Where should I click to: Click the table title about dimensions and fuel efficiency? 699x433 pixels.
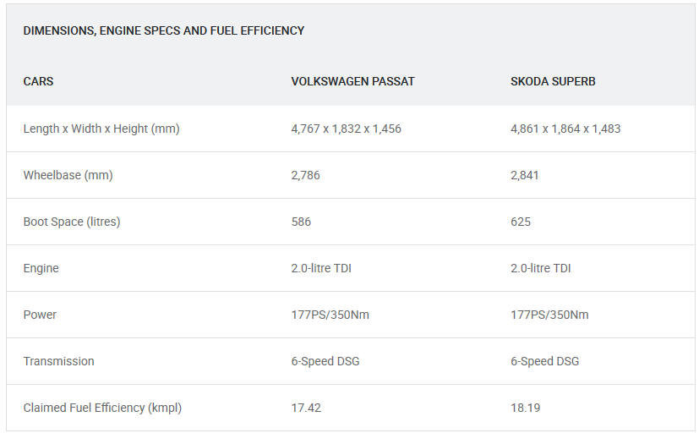point(163,30)
